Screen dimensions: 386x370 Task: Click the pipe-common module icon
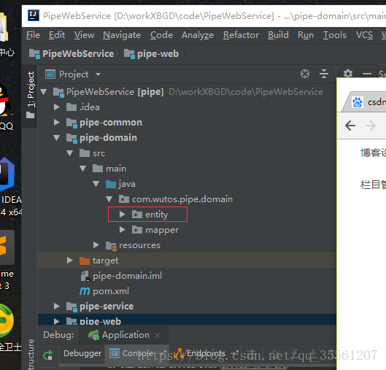[x=72, y=123]
